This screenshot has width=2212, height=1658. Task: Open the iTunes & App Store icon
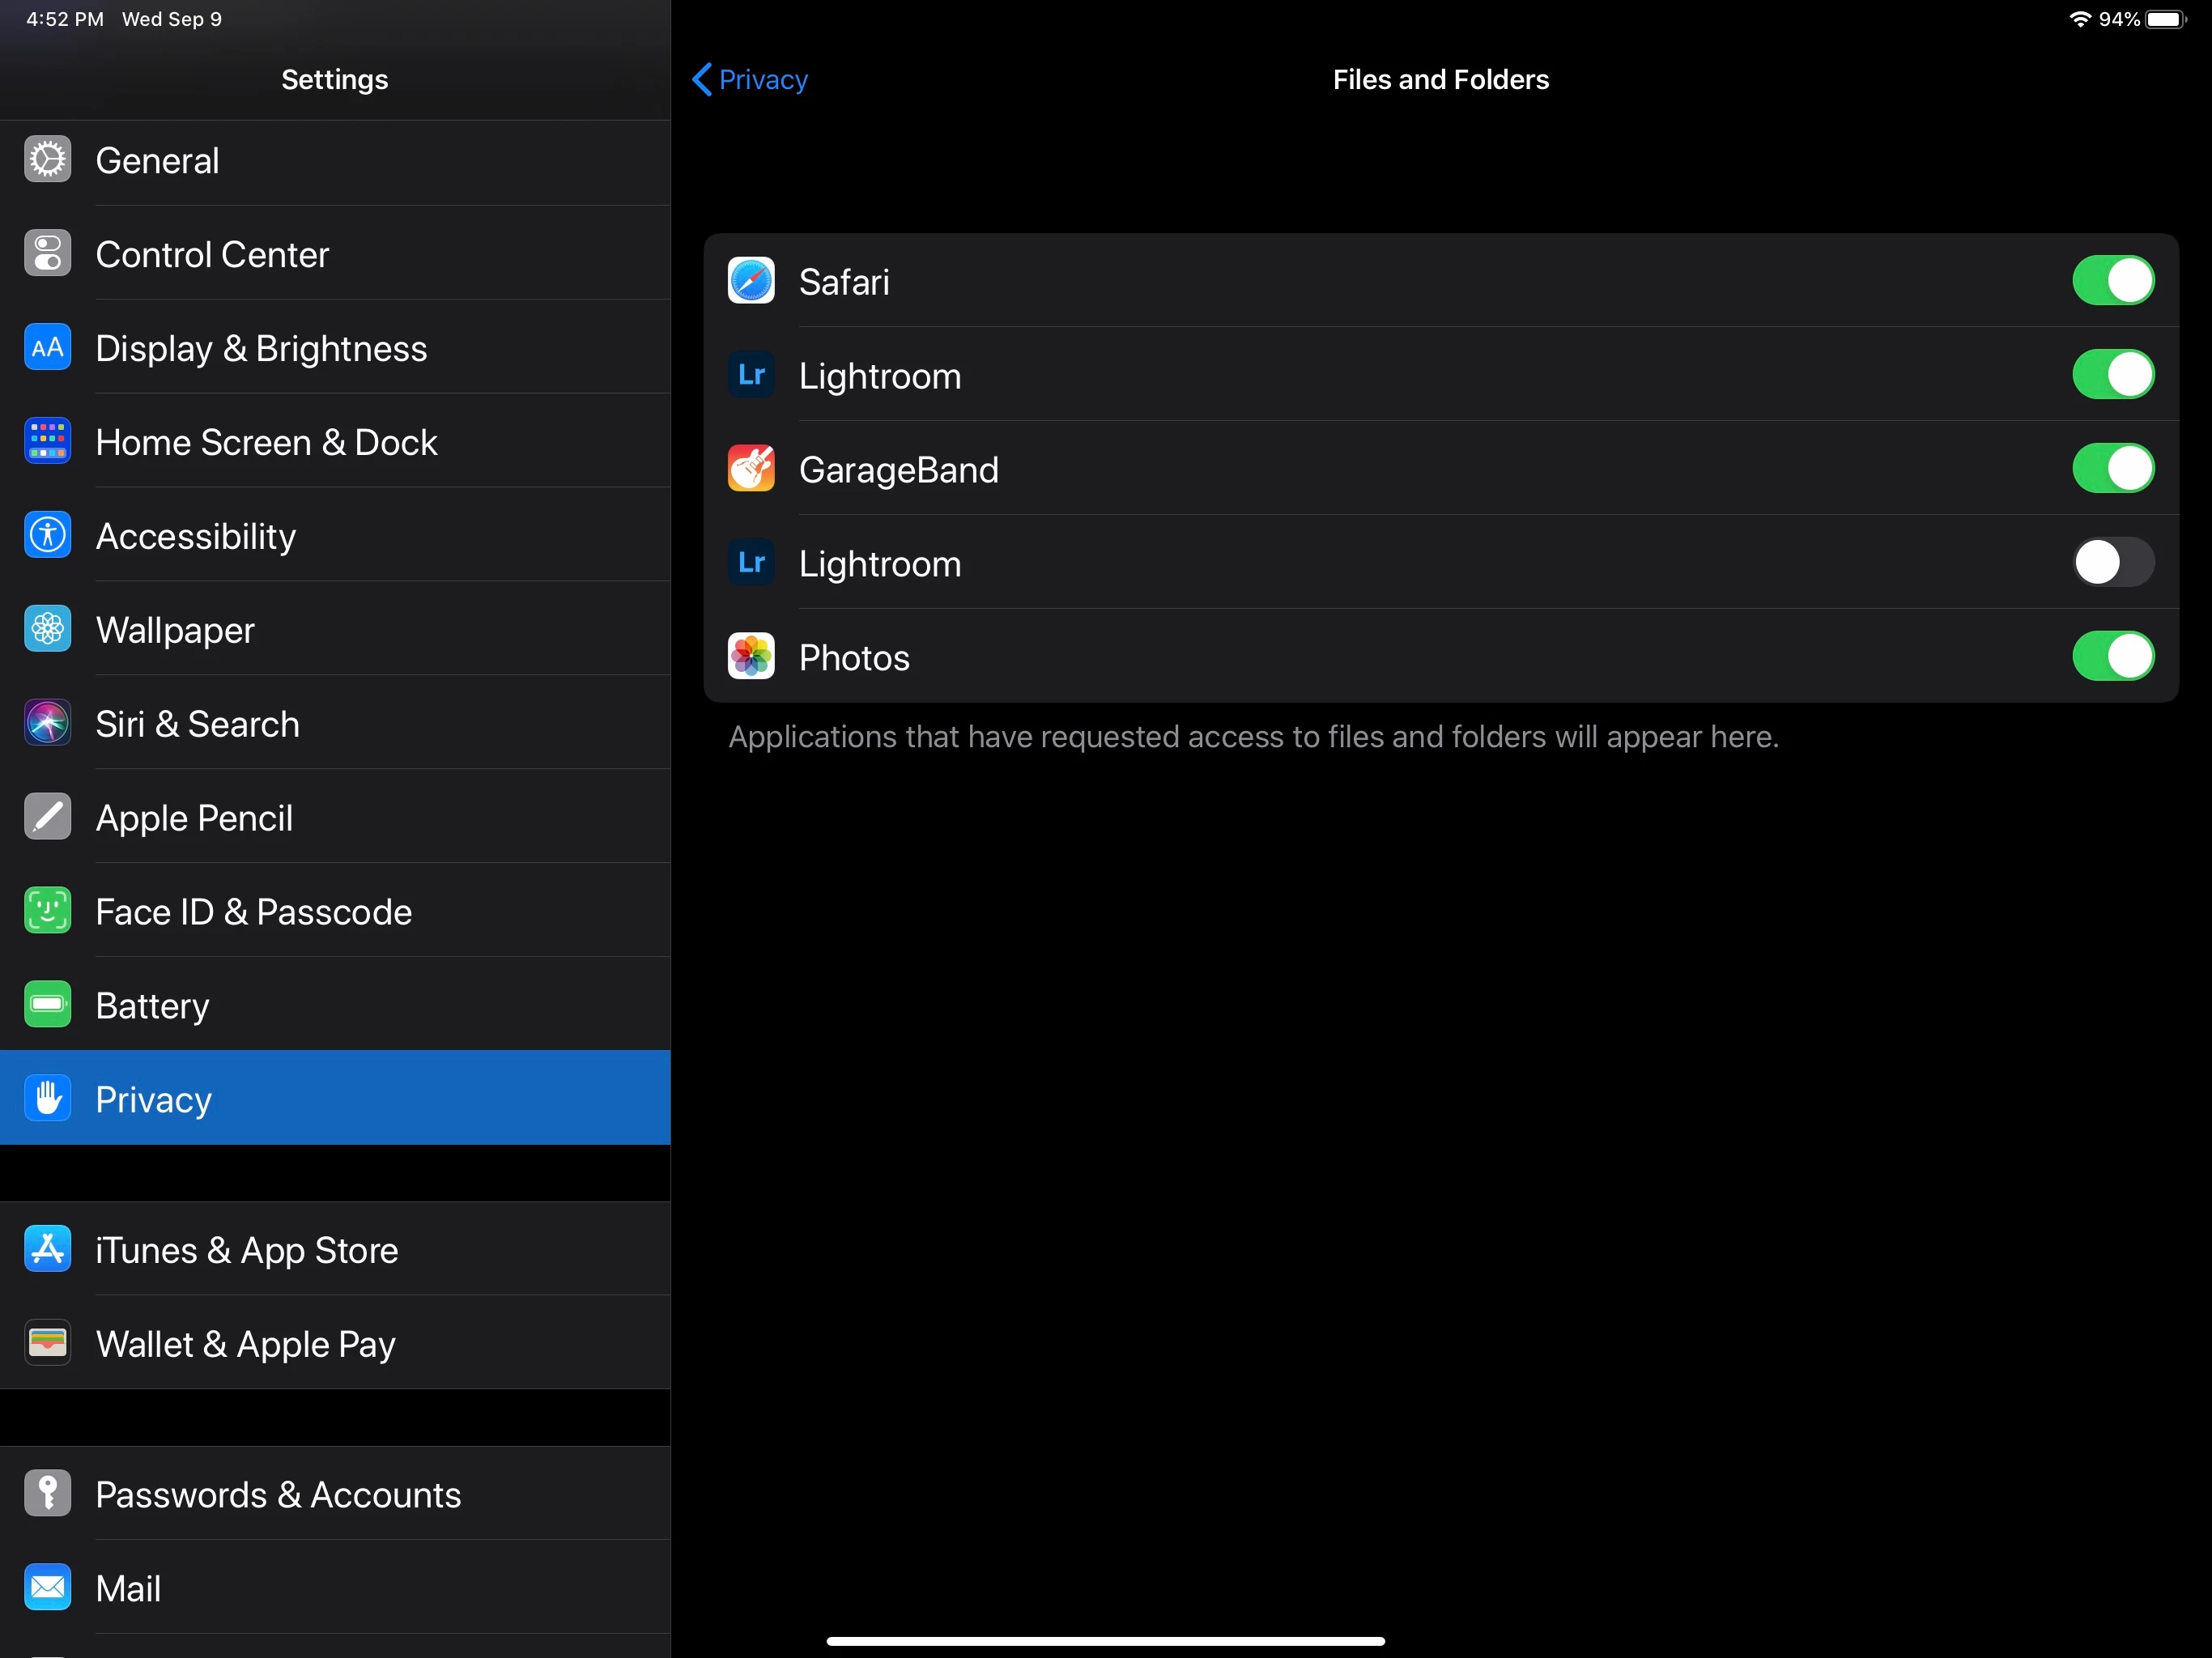47,1249
